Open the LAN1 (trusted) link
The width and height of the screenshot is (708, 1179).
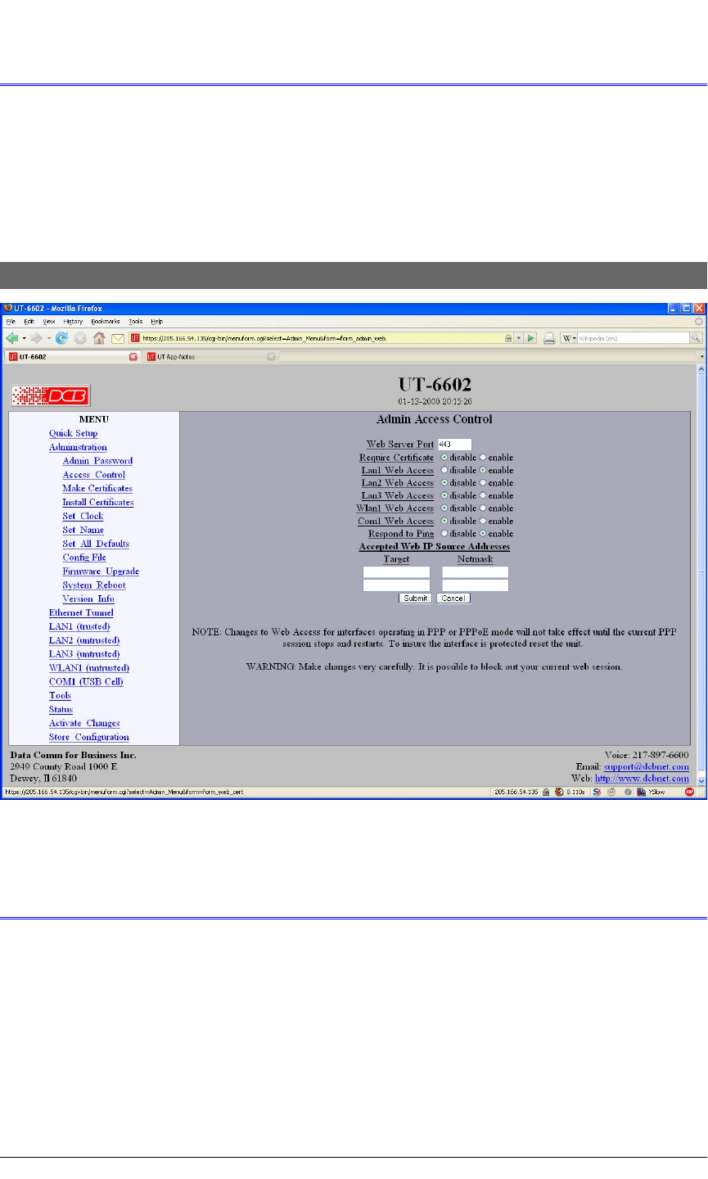pyautogui.click(x=79, y=627)
